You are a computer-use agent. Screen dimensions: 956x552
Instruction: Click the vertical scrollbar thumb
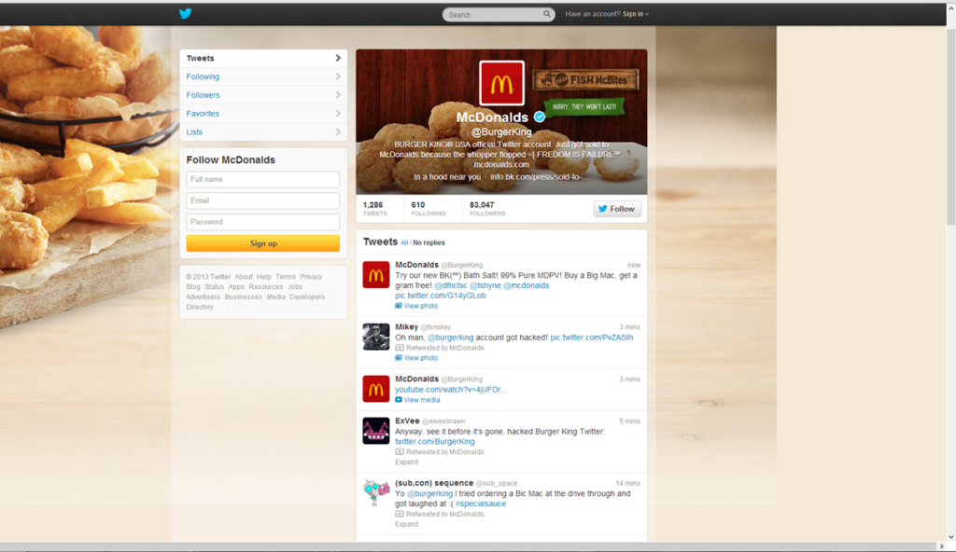(x=951, y=125)
